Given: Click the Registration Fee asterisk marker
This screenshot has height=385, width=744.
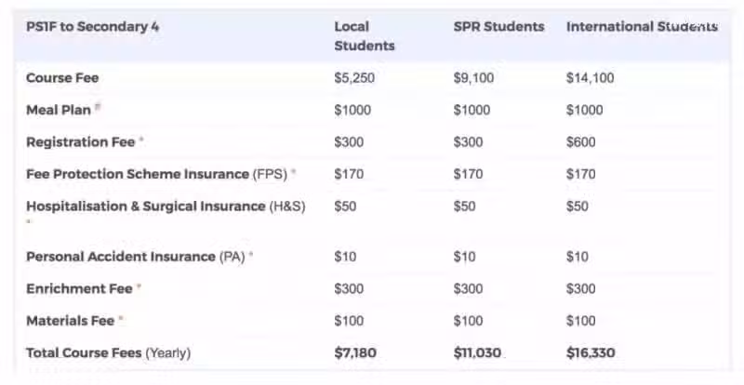Looking at the screenshot, I should tap(141, 139).
